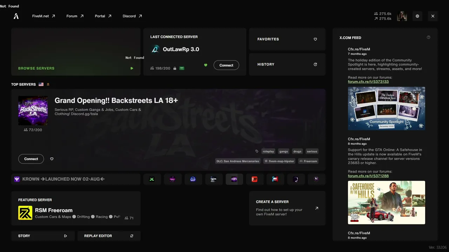Click the gangs tag
Image resolution: width=449 pixels, height=252 pixels.
(x=284, y=152)
